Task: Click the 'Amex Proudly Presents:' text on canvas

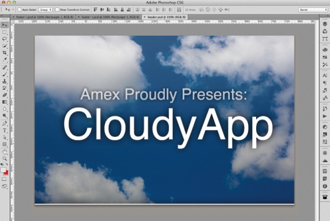Action: click(x=164, y=94)
